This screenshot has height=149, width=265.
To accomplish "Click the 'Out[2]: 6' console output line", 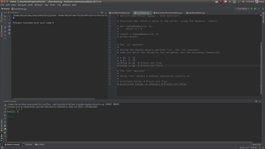I will 13,112.
